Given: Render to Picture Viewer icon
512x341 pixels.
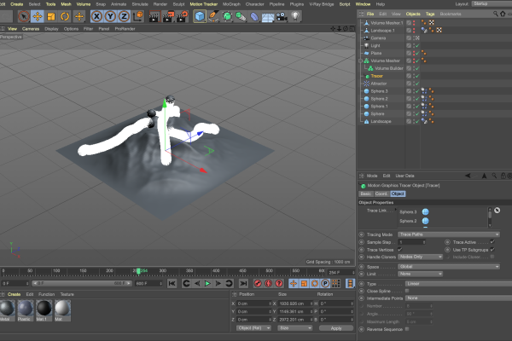Looking at the screenshot, I should (168, 16).
